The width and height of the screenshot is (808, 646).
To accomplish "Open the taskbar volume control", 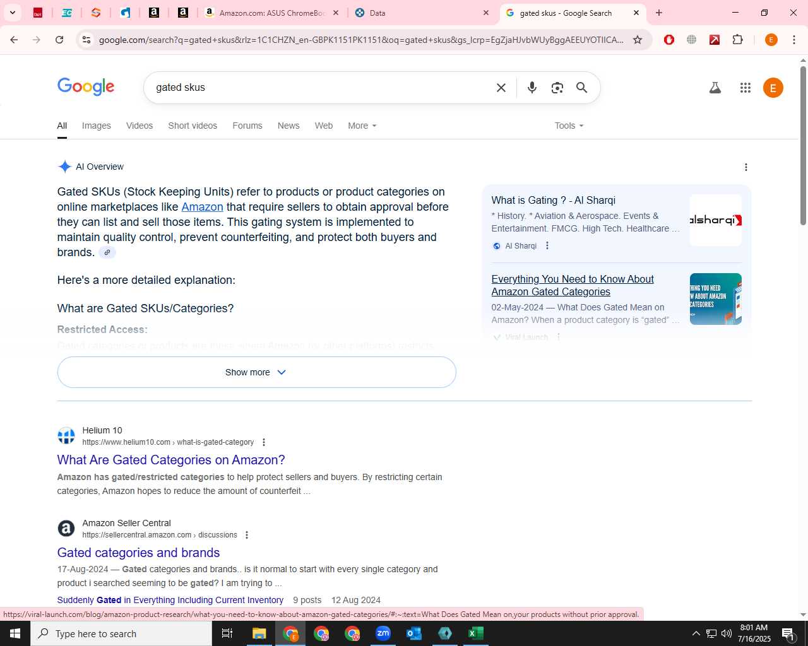I will coord(727,633).
